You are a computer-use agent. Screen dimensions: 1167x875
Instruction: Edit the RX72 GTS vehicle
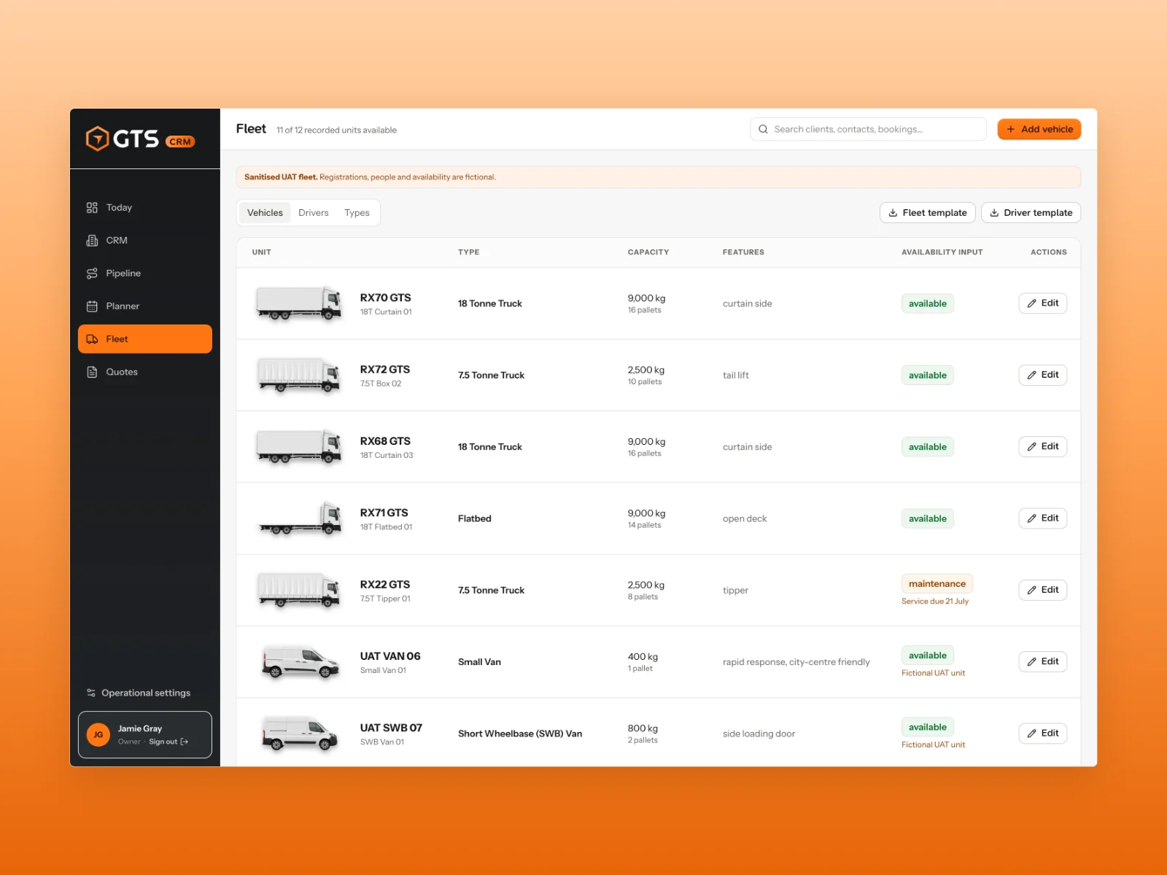coord(1043,375)
